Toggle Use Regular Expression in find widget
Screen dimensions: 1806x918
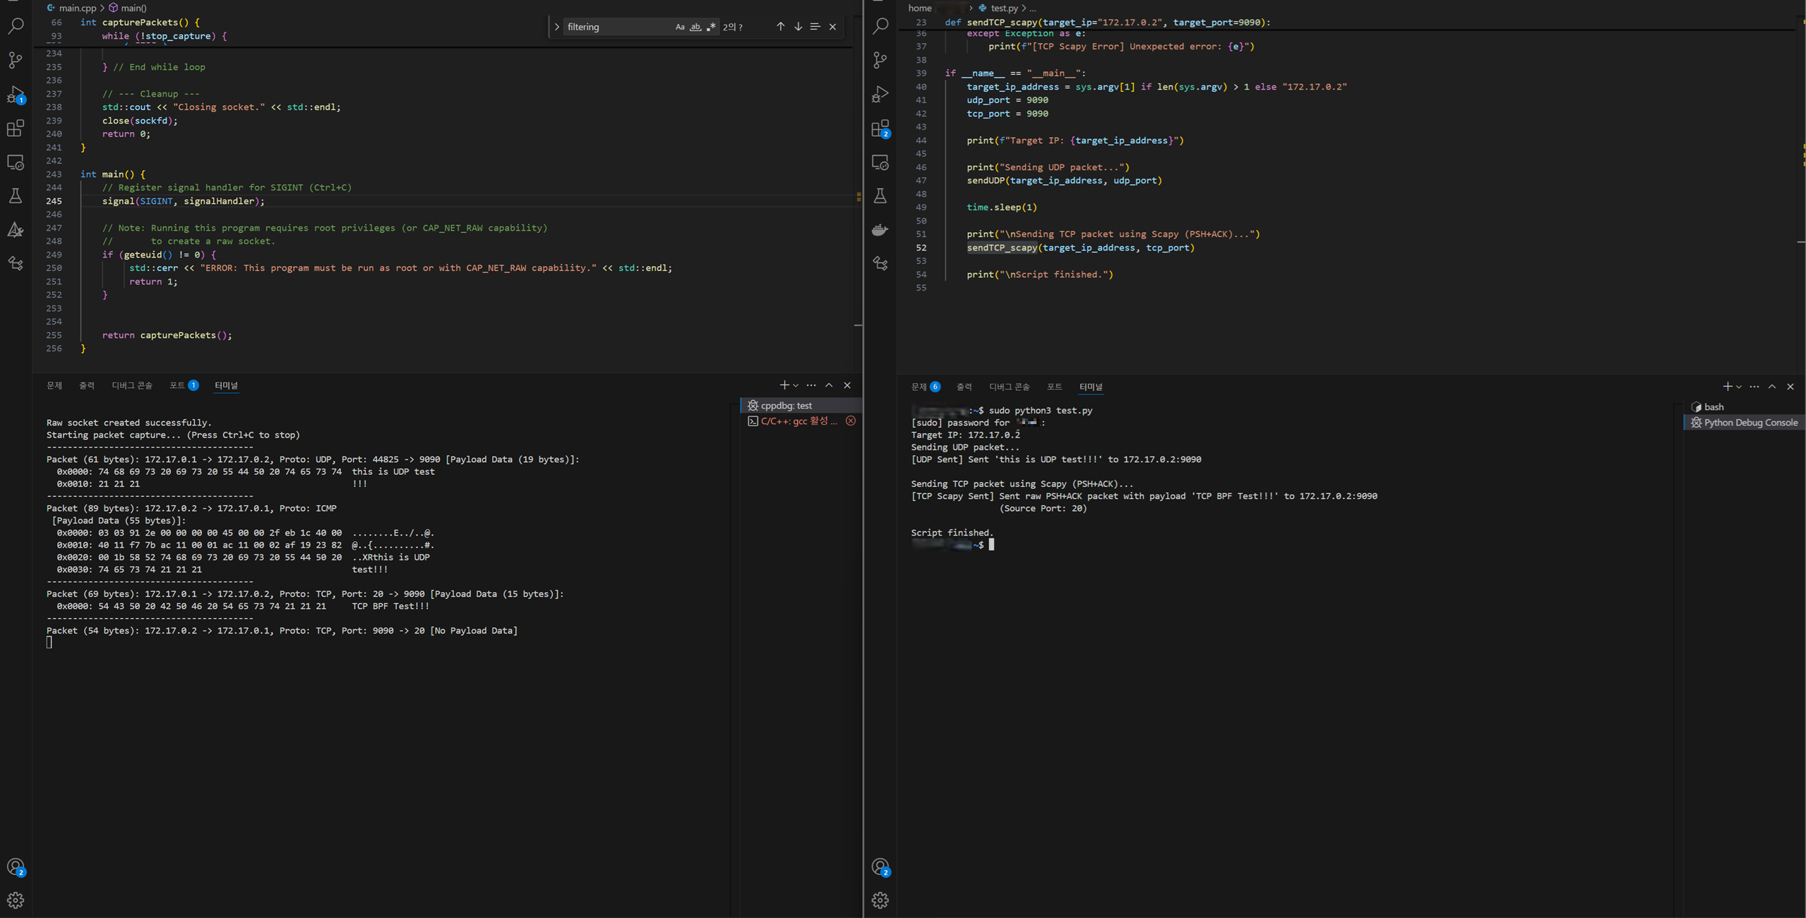(711, 27)
